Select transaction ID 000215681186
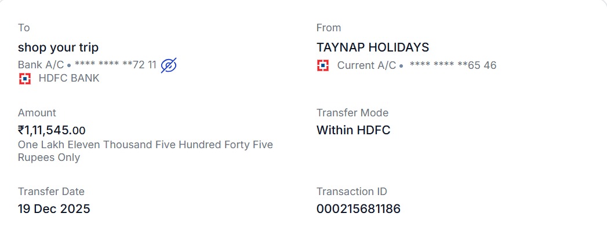The height and width of the screenshot is (235, 607). pyautogui.click(x=358, y=209)
